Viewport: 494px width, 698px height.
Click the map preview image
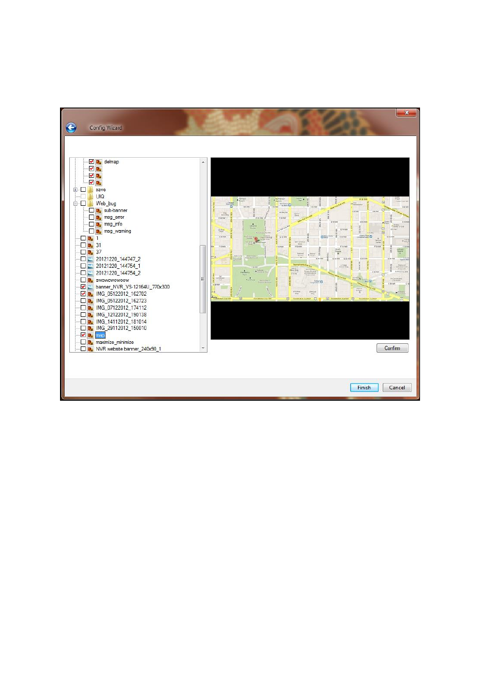310,249
